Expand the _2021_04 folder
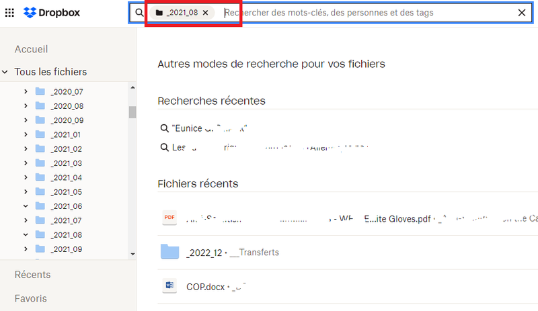Image resolution: width=538 pixels, height=311 pixels. click(x=26, y=177)
